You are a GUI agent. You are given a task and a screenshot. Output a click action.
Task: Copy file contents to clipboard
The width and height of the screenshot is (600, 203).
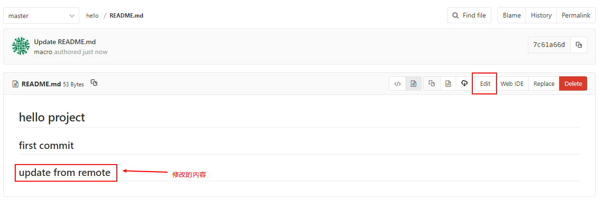tap(431, 84)
